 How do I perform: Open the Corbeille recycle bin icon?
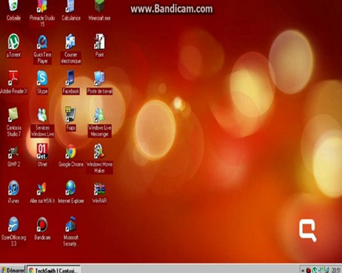click(x=13, y=6)
